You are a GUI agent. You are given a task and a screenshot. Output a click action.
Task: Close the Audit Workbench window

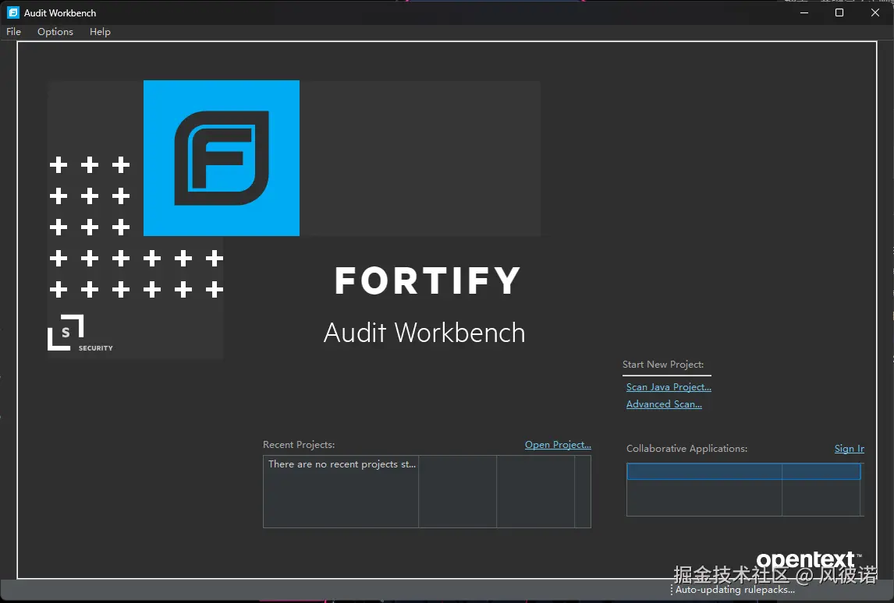coord(875,12)
